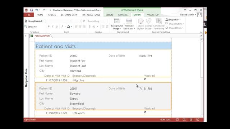230x129 pixels.
Task: Open the FILE tab
Action: pyautogui.click(x=28, y=15)
